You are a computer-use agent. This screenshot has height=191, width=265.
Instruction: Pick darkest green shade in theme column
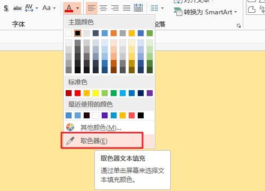(149, 70)
